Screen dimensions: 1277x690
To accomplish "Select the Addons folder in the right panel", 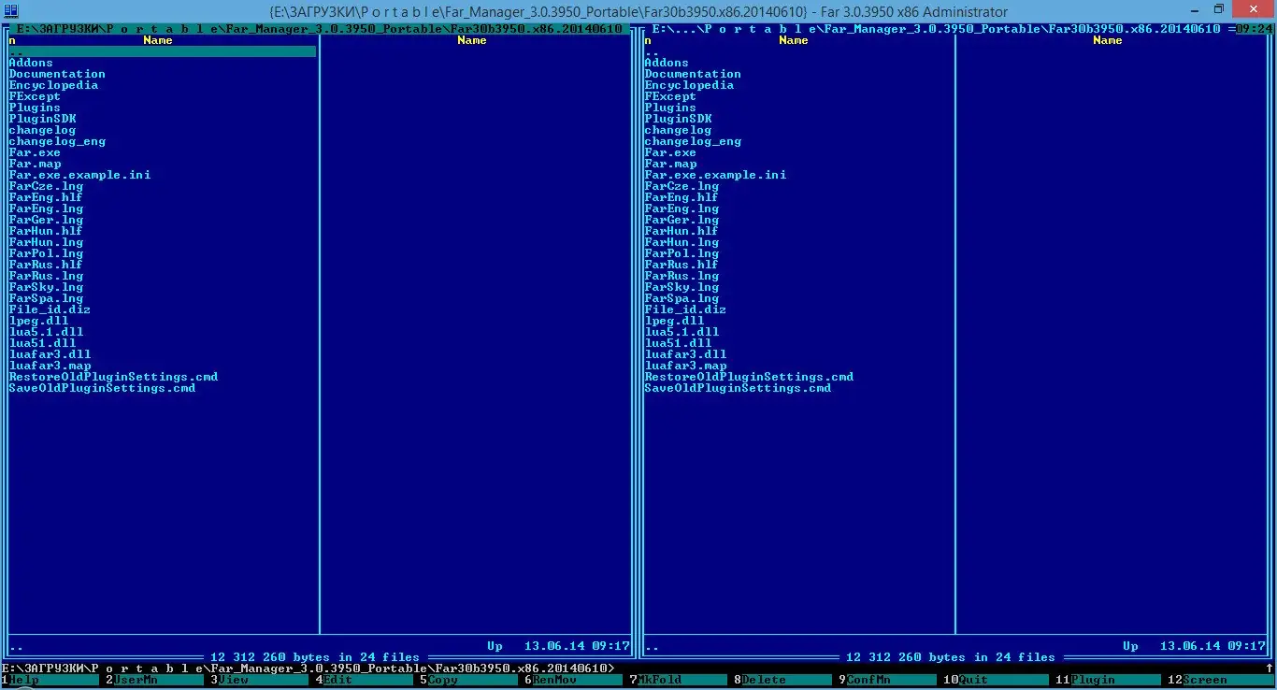I will 667,63.
